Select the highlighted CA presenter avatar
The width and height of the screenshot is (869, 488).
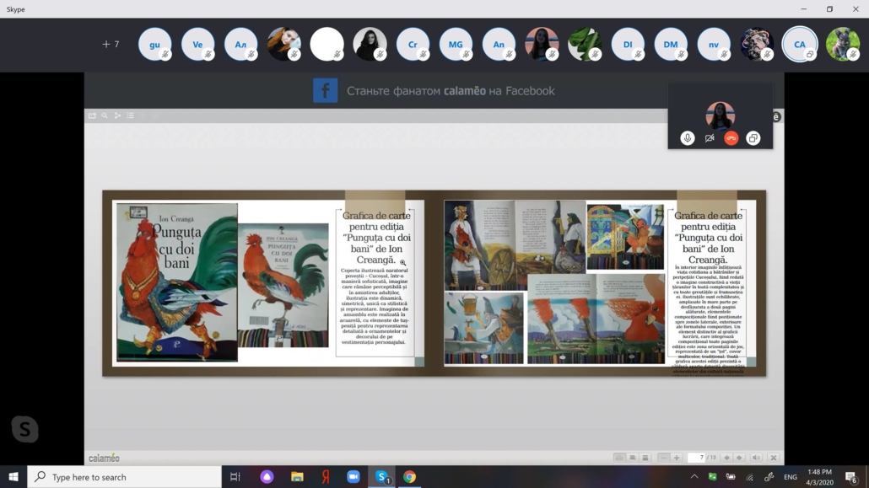point(799,45)
